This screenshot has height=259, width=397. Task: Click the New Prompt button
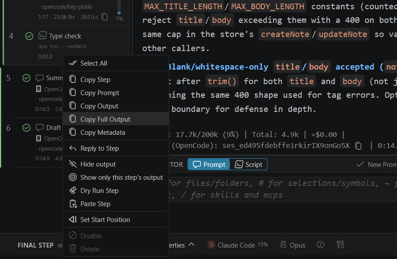point(377,164)
